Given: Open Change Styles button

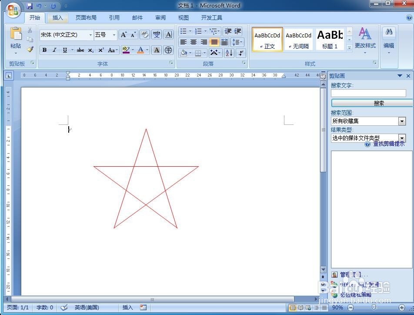Looking at the screenshot, I should 365,40.
